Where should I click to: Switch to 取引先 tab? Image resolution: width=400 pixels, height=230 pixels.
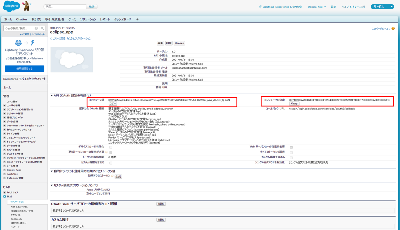tap(36, 19)
